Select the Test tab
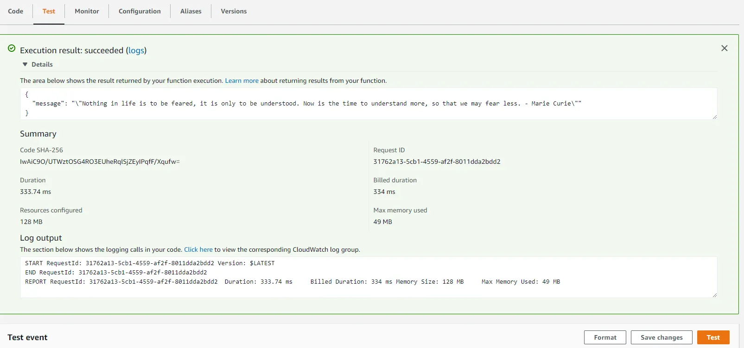The image size is (744, 348). (49, 11)
